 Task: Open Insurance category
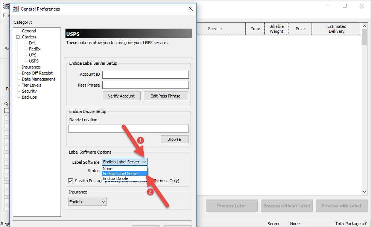coord(31,67)
